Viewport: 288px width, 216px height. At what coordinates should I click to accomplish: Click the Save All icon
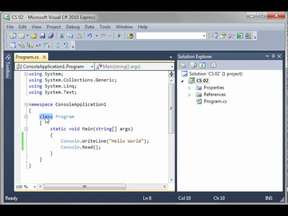click(x=51, y=36)
